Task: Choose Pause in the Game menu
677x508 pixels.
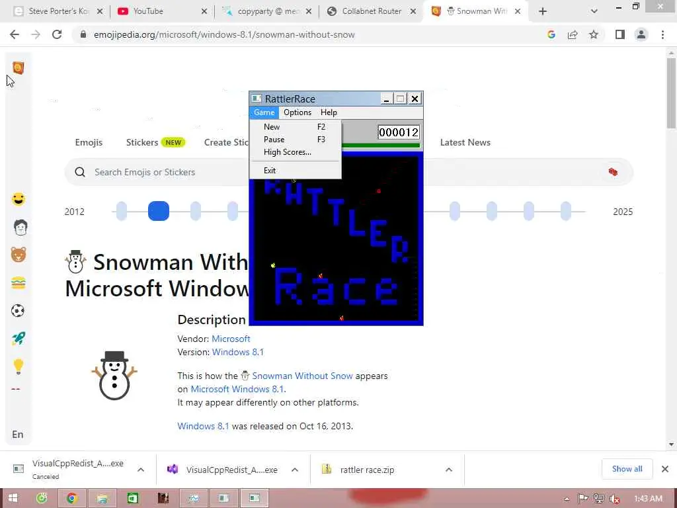Action: (295, 139)
